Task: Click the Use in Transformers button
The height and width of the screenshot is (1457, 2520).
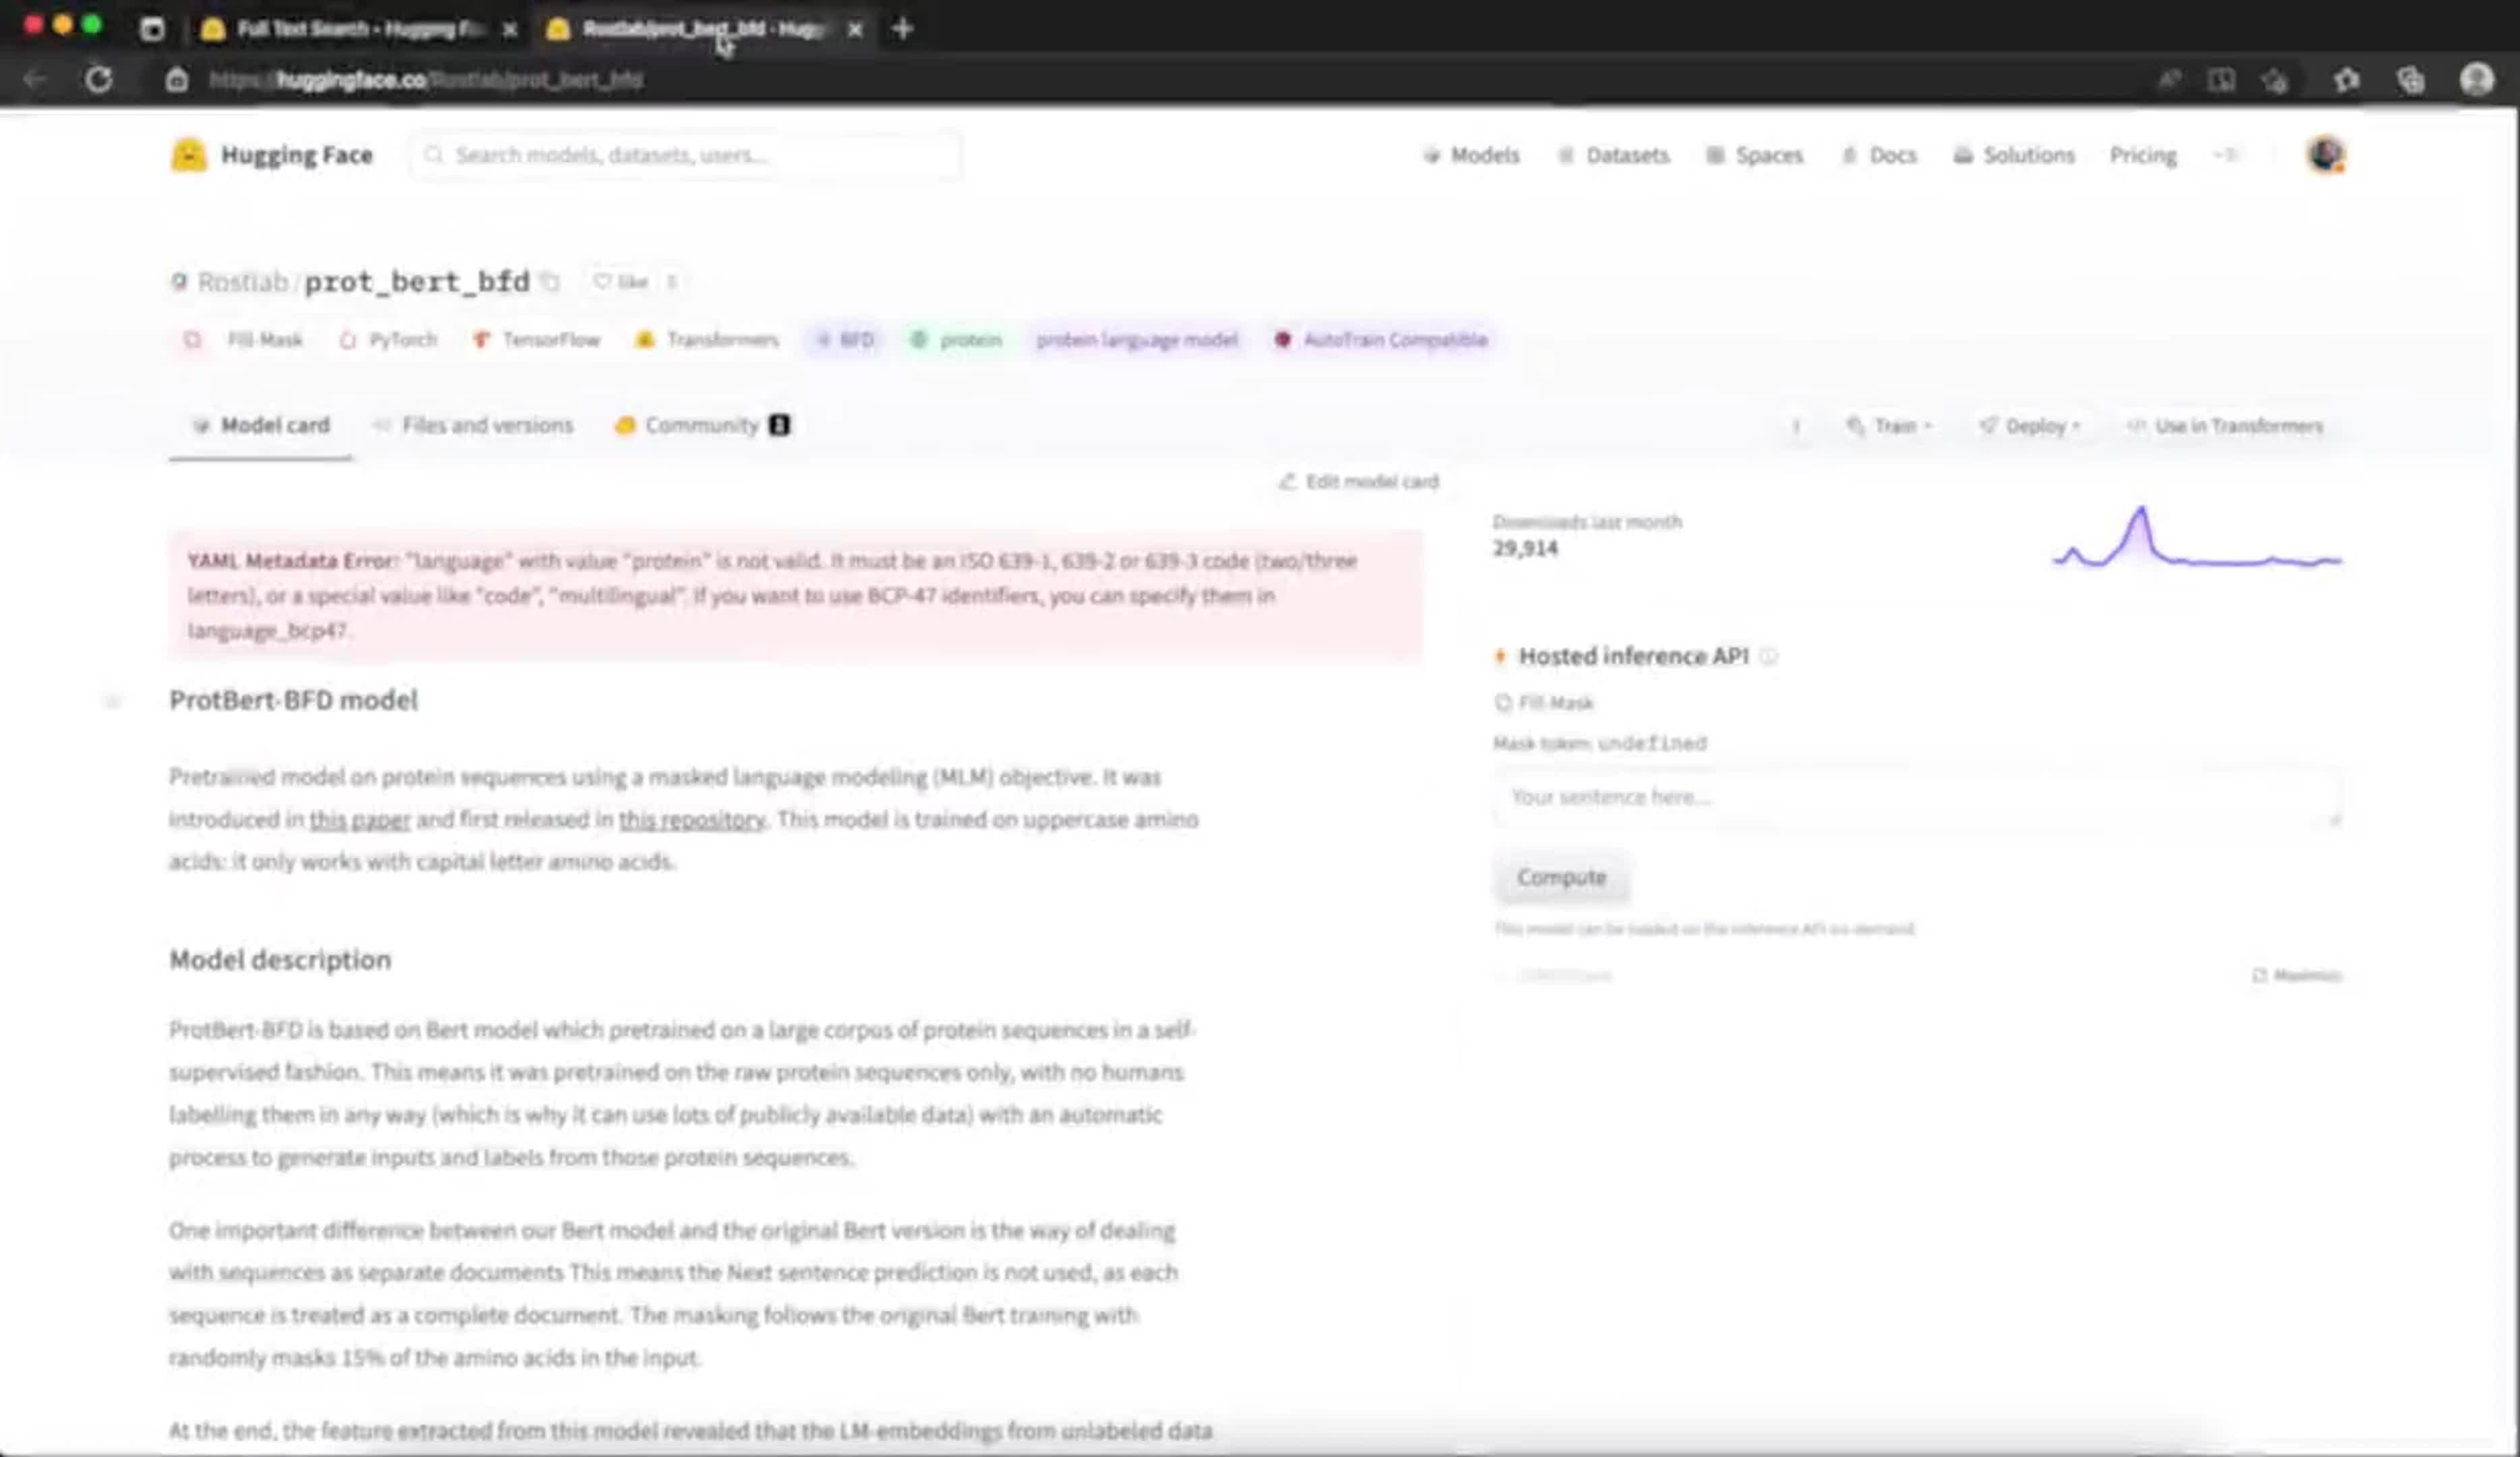Action: (x=2224, y=427)
